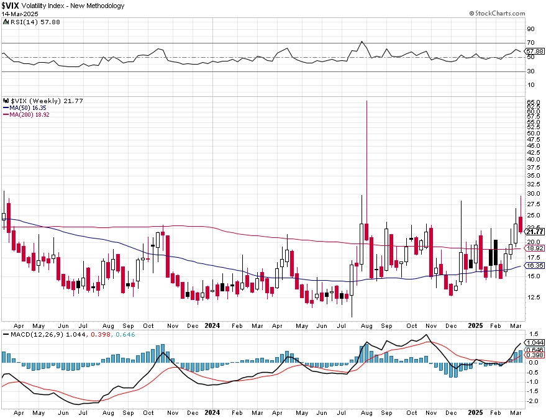Viewport: 546px width, 418px height.
Task: Click the August 2024 spike candle wick
Action: click(366, 162)
